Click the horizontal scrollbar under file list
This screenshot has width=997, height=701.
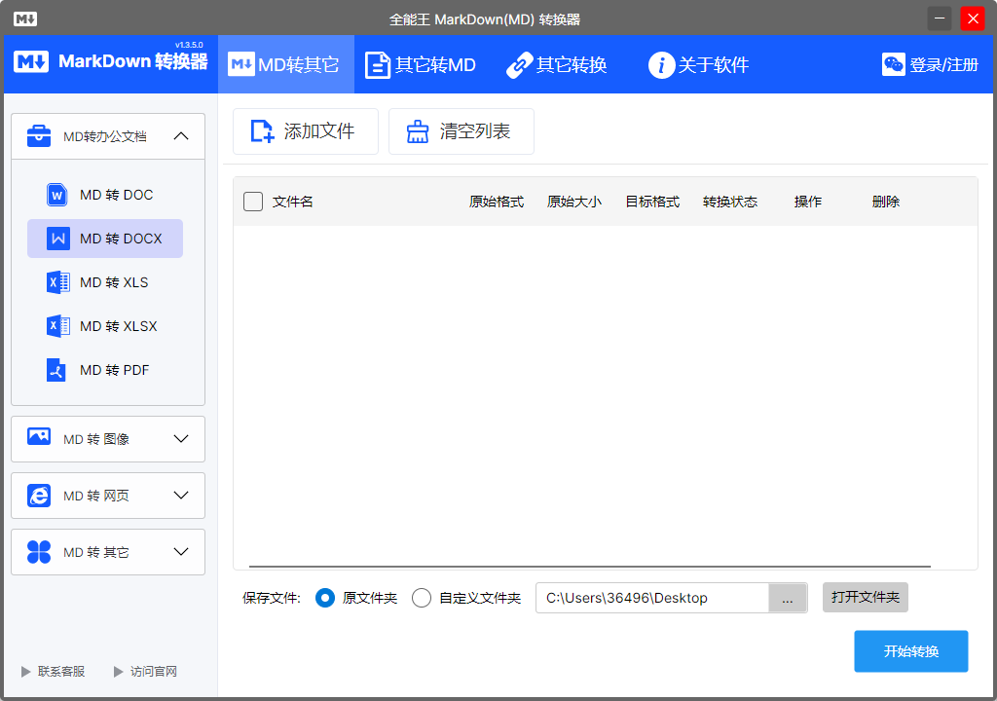[x=589, y=566]
